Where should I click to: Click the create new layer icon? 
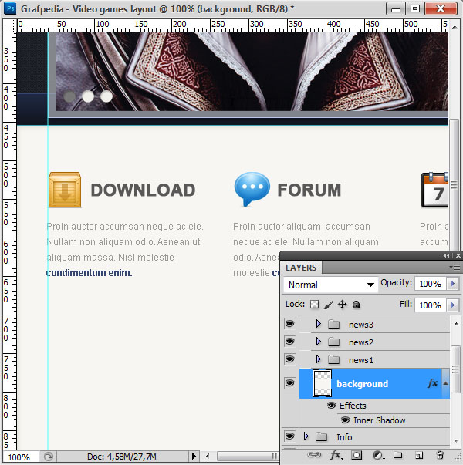[419, 455]
